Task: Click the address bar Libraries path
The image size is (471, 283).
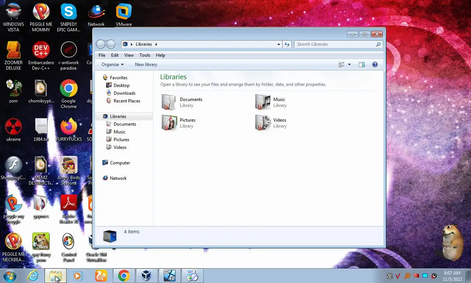Action: pyautogui.click(x=144, y=44)
